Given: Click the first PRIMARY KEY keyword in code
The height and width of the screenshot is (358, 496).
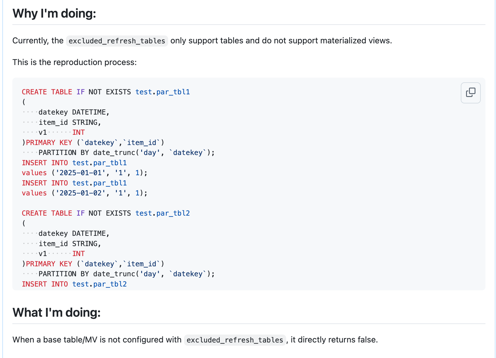Looking at the screenshot, I should (x=49, y=143).
